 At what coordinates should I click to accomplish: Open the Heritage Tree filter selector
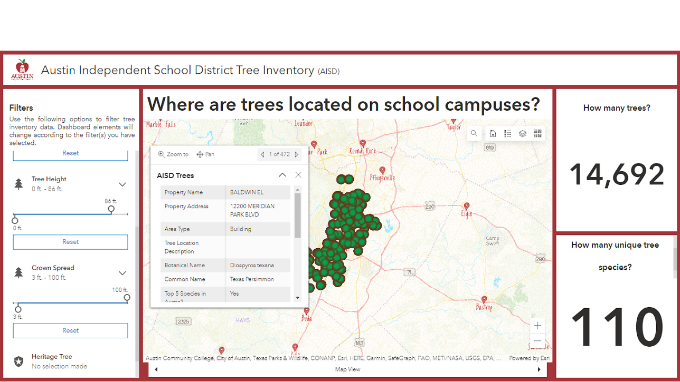71,361
